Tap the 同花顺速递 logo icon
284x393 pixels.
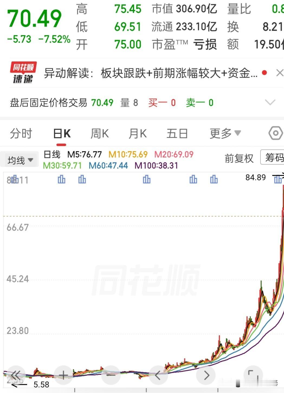(x=23, y=72)
